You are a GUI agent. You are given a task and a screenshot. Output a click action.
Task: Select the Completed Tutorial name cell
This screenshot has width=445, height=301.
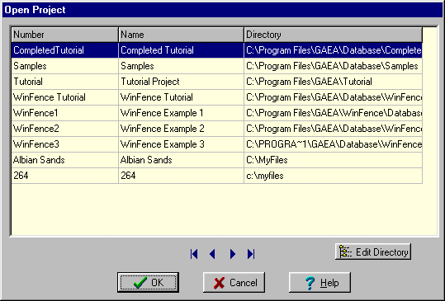pyautogui.click(x=181, y=50)
